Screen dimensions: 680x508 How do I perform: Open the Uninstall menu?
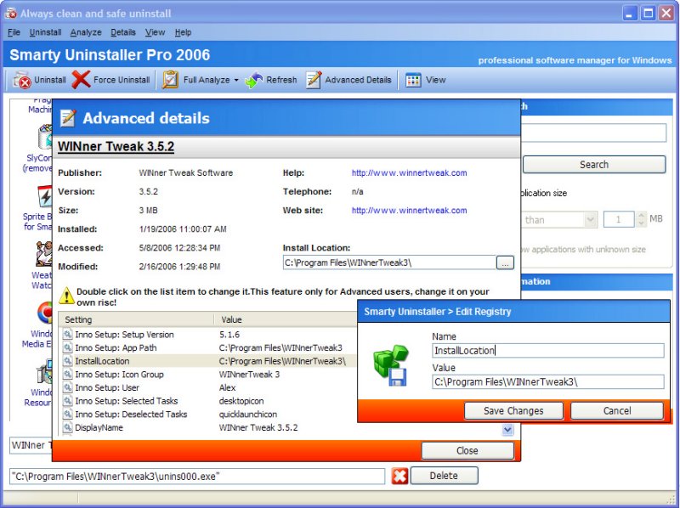(46, 32)
